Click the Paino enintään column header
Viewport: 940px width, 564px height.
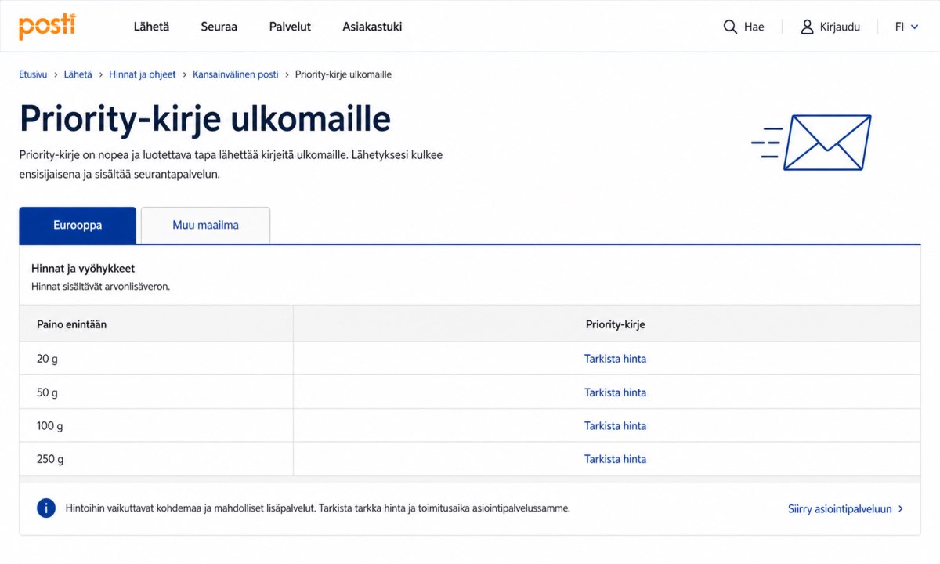(156, 324)
